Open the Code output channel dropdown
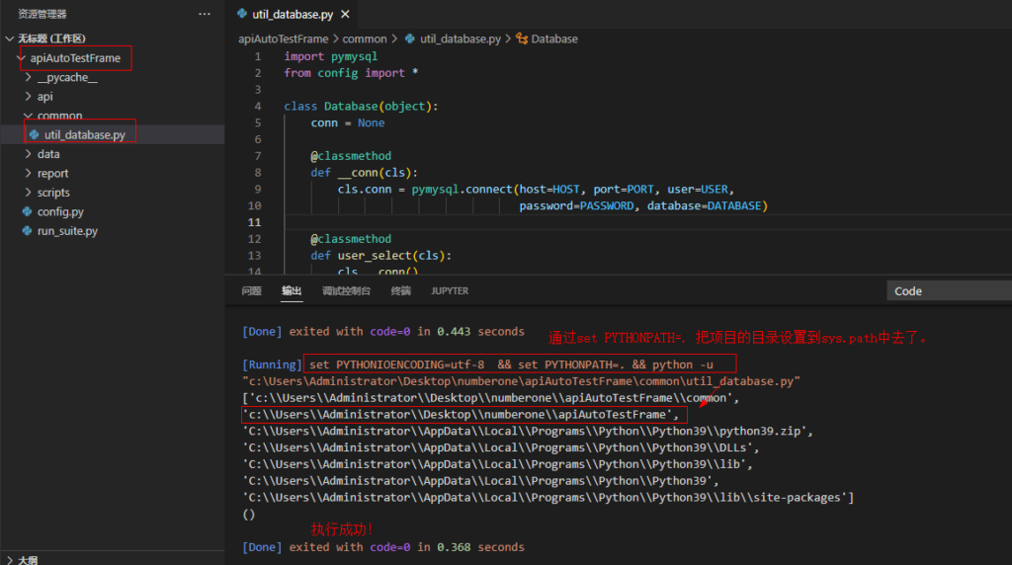Viewport: 1012px width, 565px height. pos(949,291)
